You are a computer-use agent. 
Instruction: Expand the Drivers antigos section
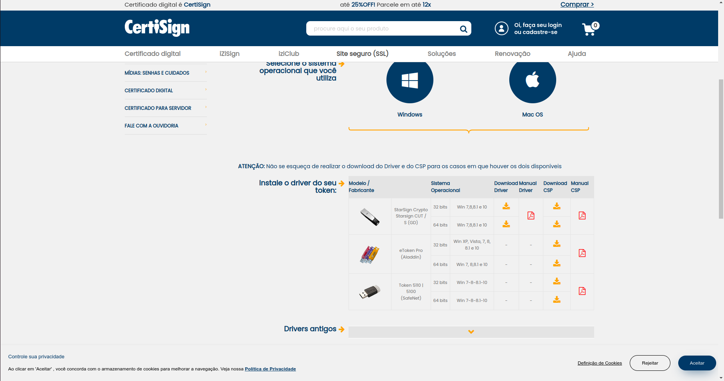point(471,332)
